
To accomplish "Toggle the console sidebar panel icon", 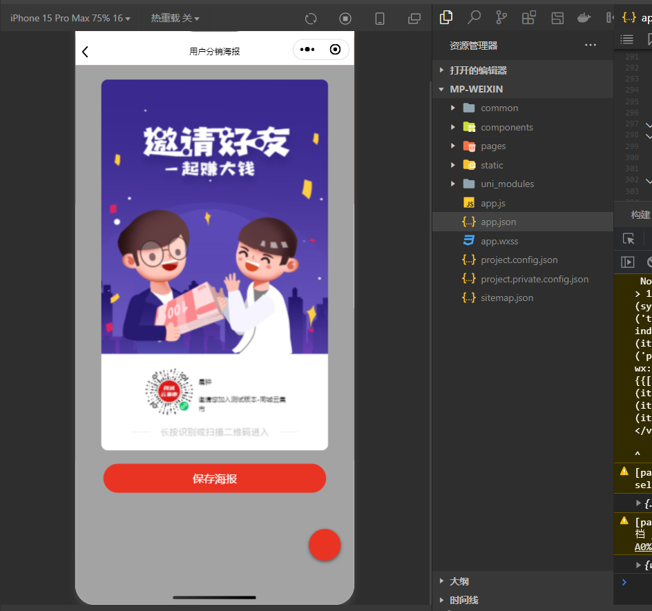I will (x=627, y=262).
